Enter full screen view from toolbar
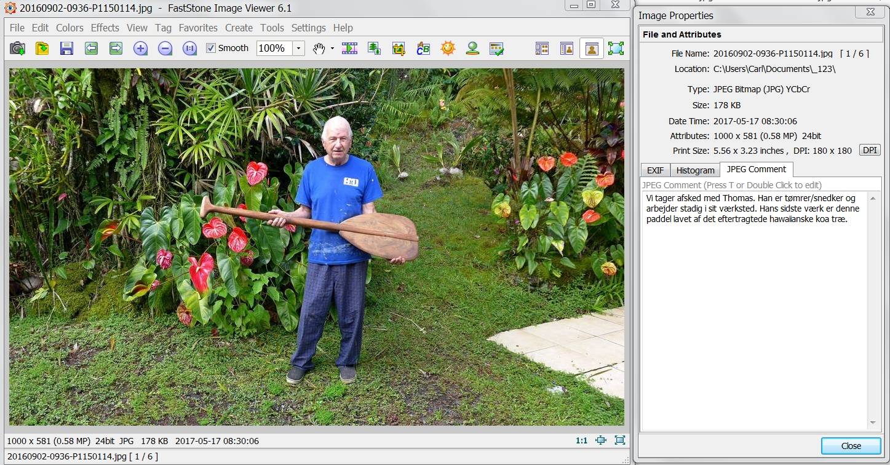 tap(616, 48)
